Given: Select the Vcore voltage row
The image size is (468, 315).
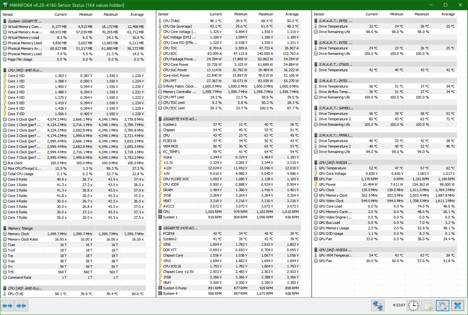Looking at the screenshot, I should tap(229, 157).
